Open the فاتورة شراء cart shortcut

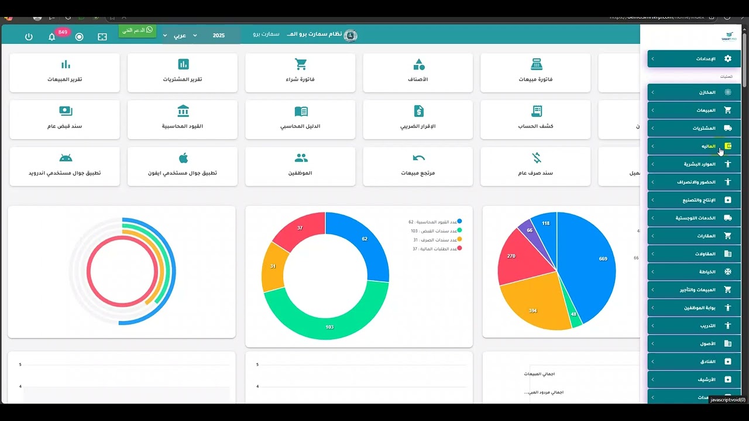(x=300, y=73)
